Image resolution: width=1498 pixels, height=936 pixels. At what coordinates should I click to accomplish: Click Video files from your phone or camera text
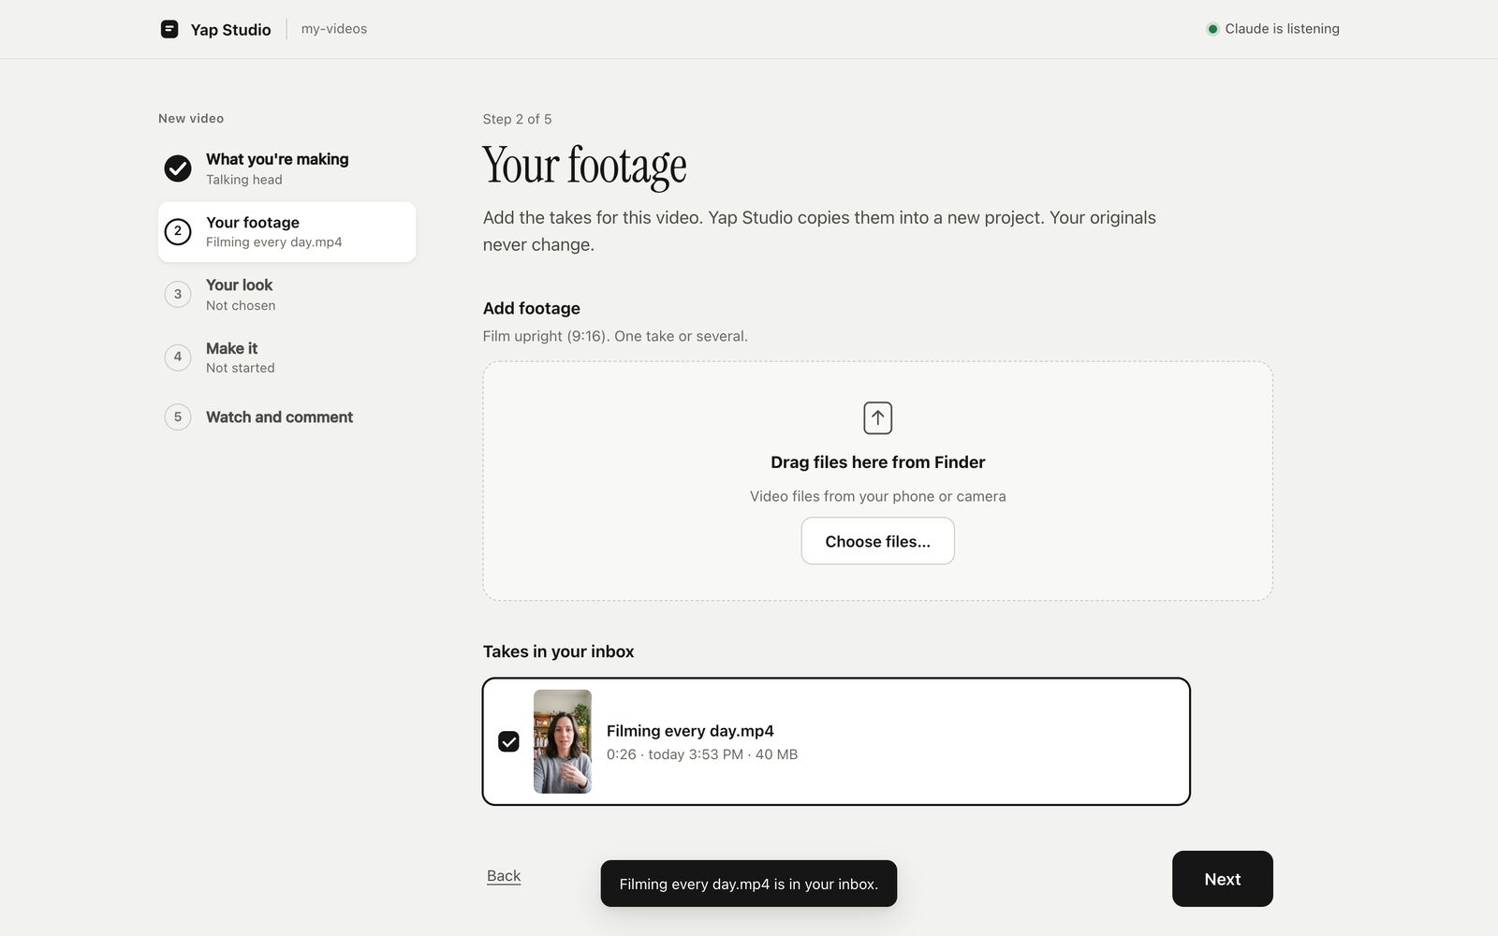pos(877,496)
